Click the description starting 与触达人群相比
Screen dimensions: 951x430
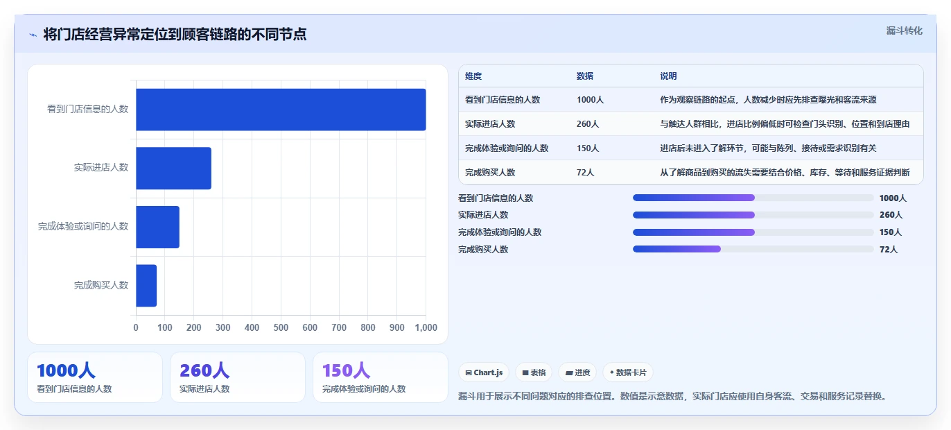[785, 124]
